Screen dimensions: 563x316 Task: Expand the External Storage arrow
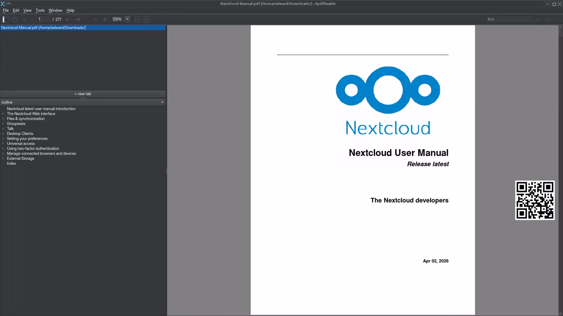point(3,158)
